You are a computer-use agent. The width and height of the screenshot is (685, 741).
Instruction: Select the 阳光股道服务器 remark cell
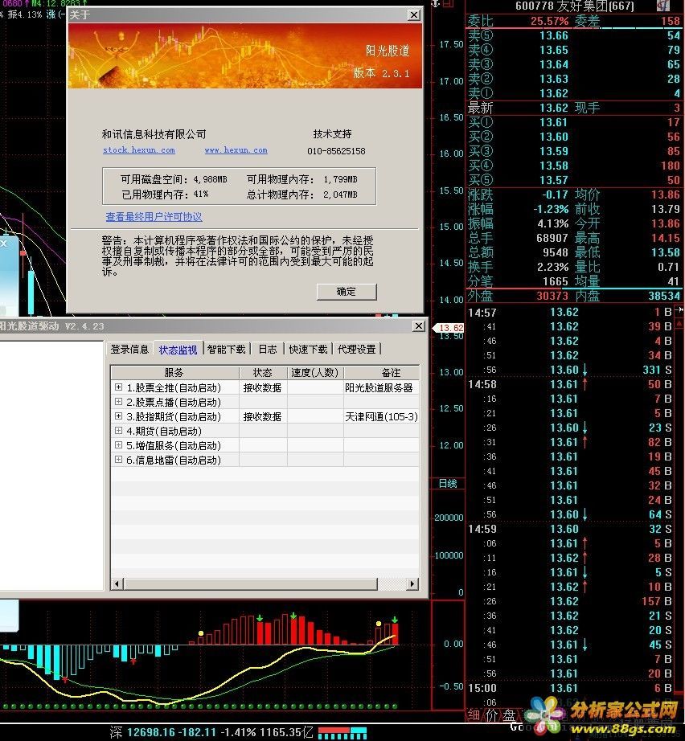(381, 387)
